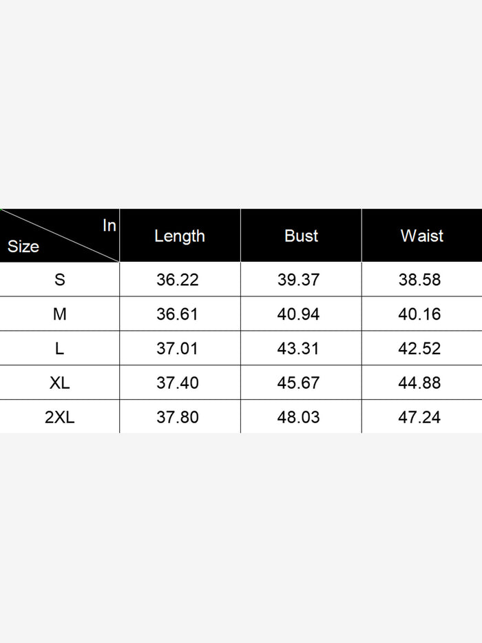
Task: Click the 48.03 bust value
Action: tap(298, 417)
